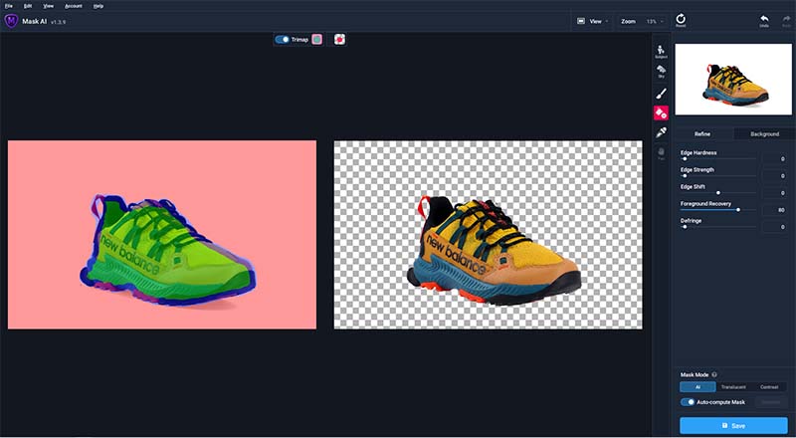This screenshot has width=796, height=438.
Task: Toggle the Trimap switch
Action: point(282,39)
